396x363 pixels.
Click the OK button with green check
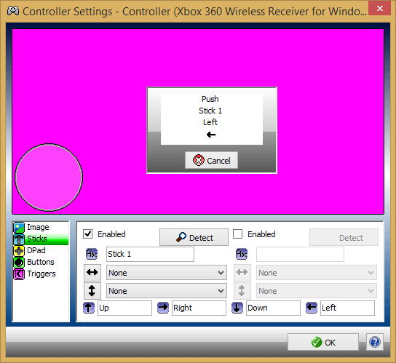[x=323, y=342]
